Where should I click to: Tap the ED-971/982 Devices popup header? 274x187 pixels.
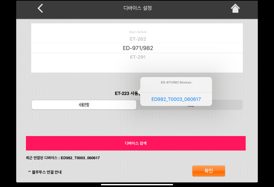tap(176, 82)
